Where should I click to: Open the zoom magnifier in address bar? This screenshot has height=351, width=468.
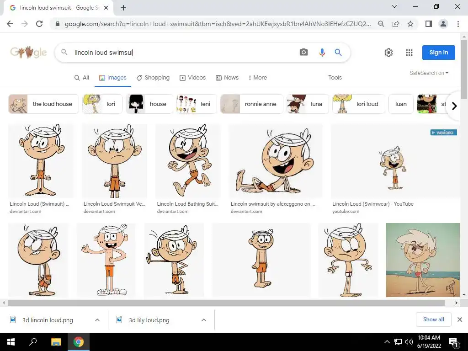click(381, 24)
